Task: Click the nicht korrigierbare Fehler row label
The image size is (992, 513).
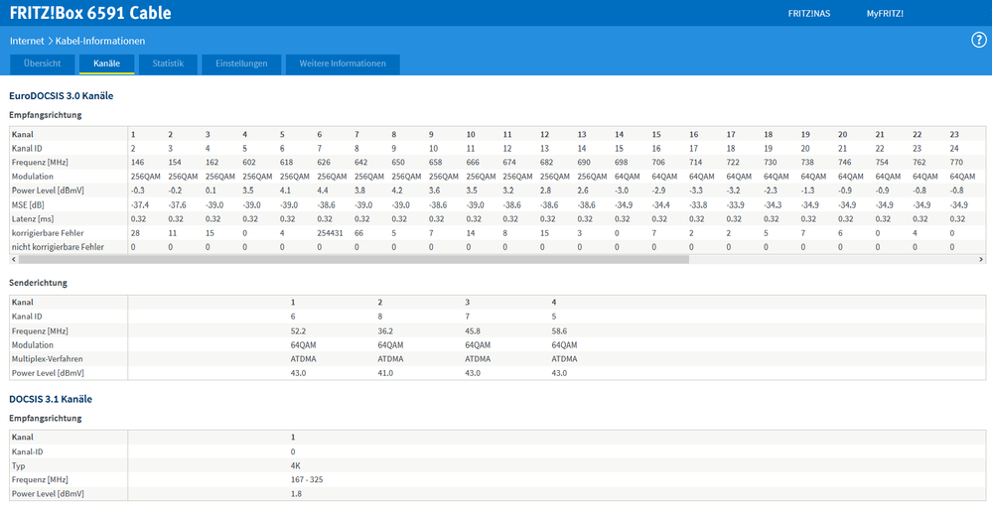Action: click(x=58, y=247)
